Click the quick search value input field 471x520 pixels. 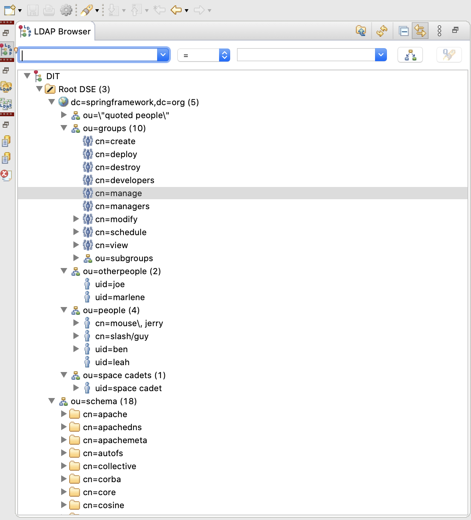306,55
